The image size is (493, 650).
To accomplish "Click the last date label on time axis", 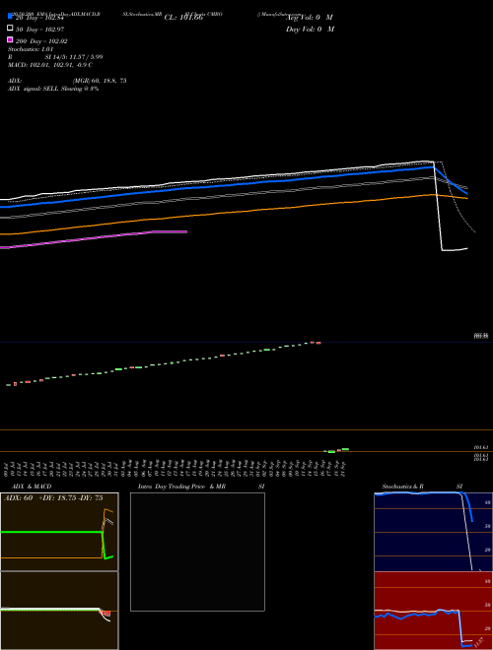I will pos(343,469).
